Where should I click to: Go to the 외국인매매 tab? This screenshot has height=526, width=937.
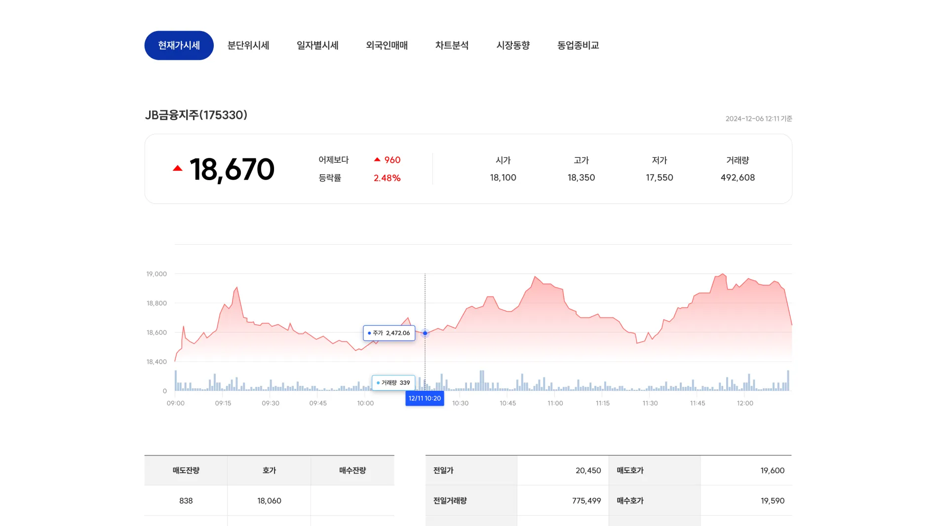[387, 45]
